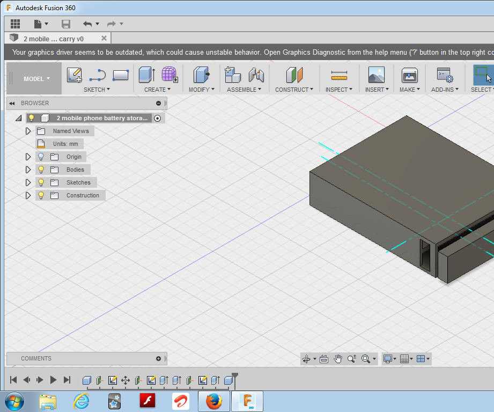494x412 pixels.
Task: Open the MODEL workspace dropdown
Action: pyautogui.click(x=36, y=79)
